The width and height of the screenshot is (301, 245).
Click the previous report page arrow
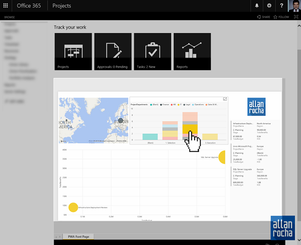tap(56, 236)
